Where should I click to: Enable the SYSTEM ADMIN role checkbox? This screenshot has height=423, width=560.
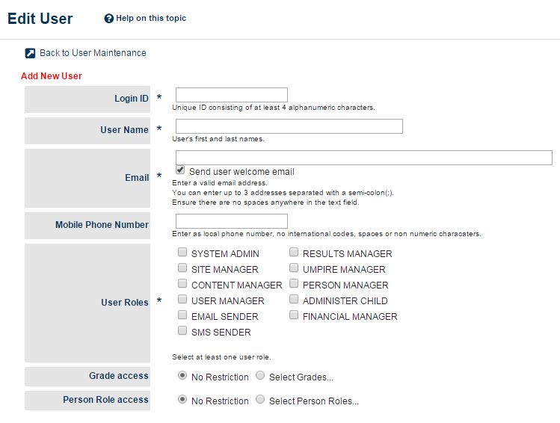182,253
